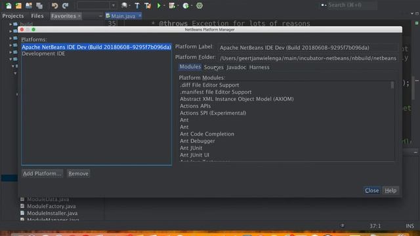
Task: Close the Favorites tab with its x
Action: pyautogui.click(x=79, y=16)
